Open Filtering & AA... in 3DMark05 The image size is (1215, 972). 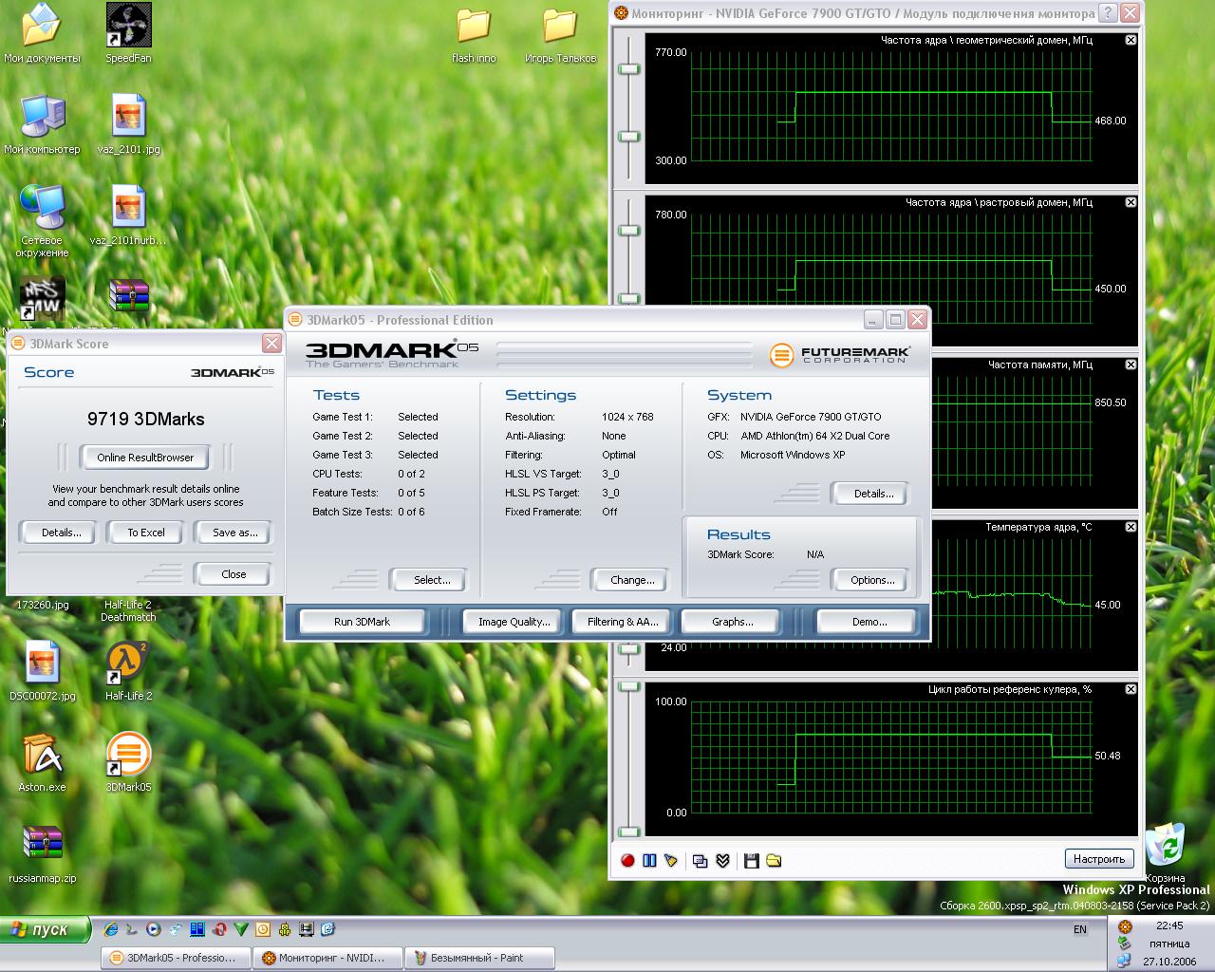click(x=623, y=622)
